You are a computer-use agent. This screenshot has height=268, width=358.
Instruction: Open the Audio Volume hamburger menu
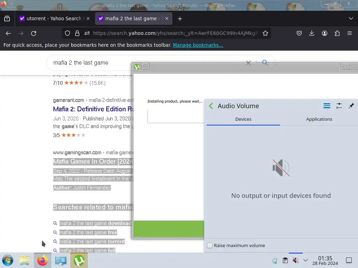click(x=327, y=106)
